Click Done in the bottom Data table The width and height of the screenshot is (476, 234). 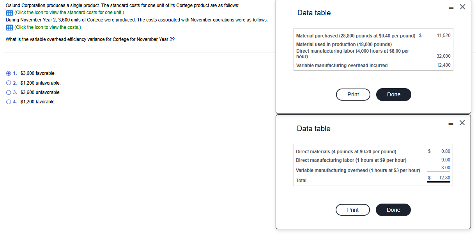pyautogui.click(x=393, y=210)
